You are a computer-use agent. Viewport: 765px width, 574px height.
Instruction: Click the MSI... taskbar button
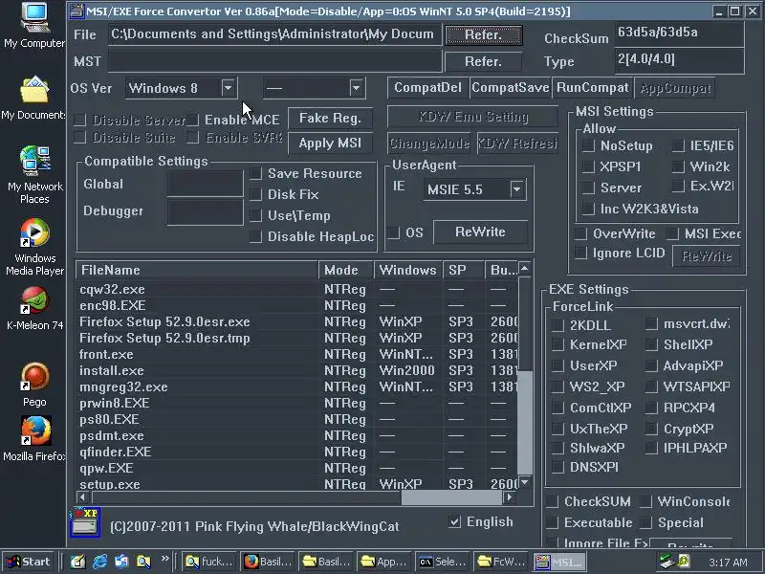559,562
